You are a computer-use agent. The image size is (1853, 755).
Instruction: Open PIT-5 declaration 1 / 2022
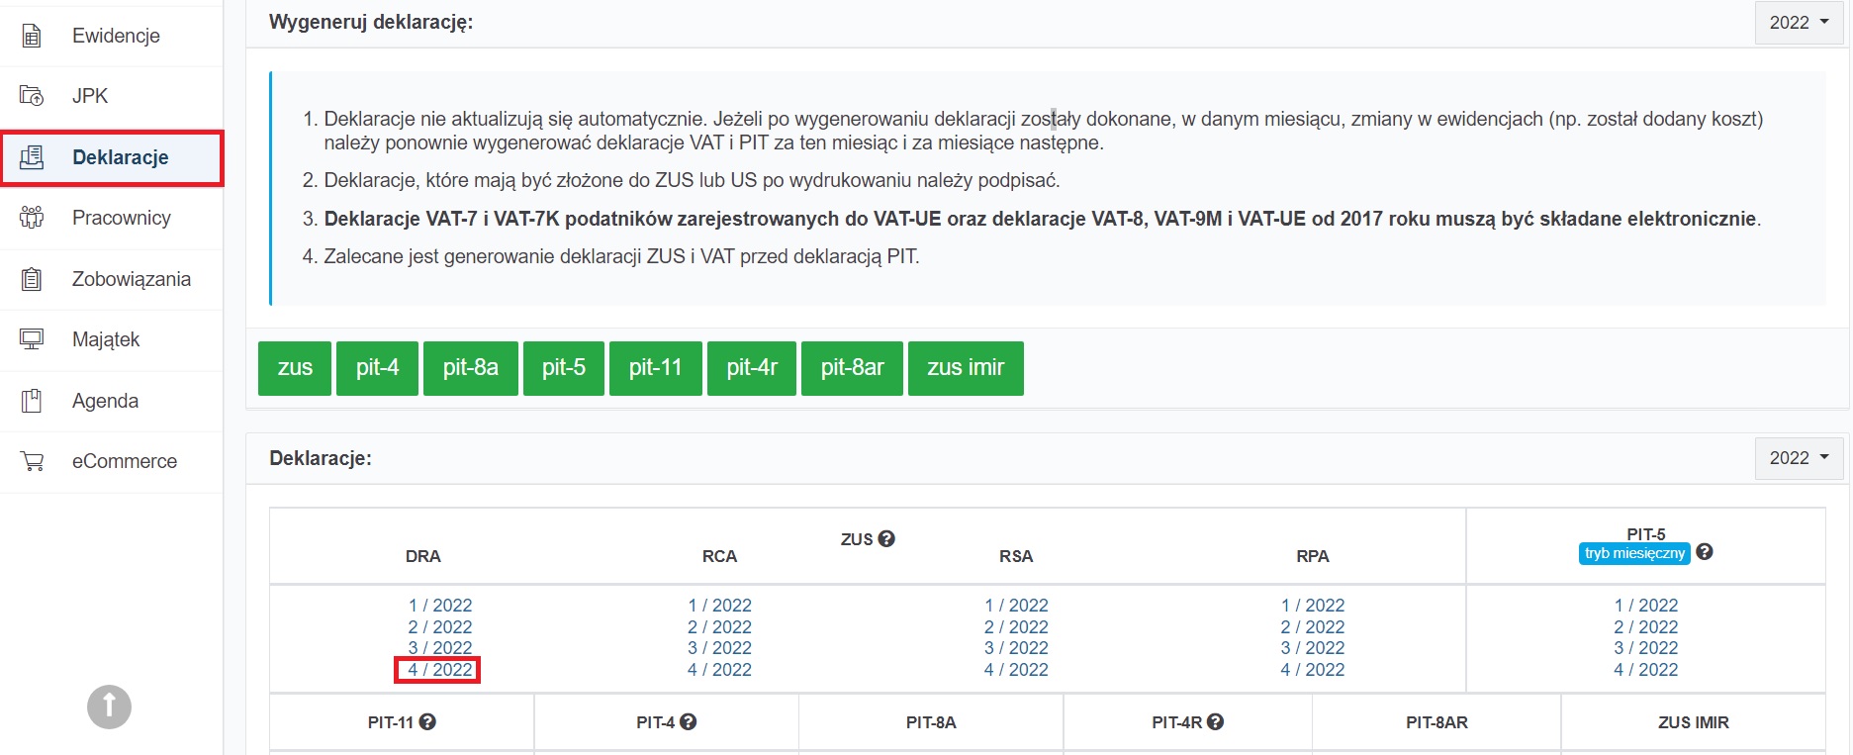1646,606
